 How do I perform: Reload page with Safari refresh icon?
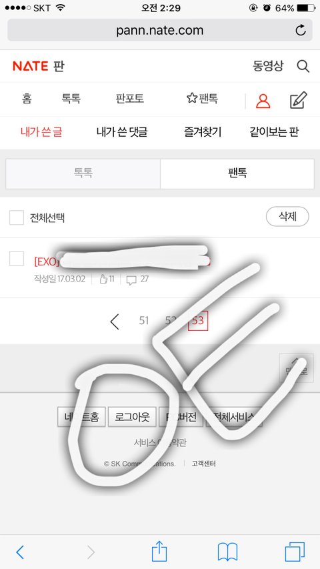coord(301,30)
